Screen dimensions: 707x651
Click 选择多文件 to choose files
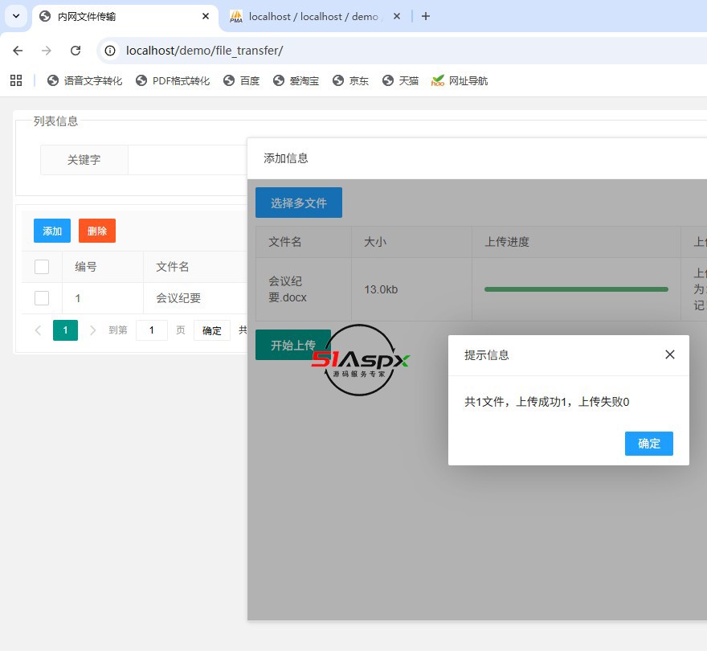299,203
